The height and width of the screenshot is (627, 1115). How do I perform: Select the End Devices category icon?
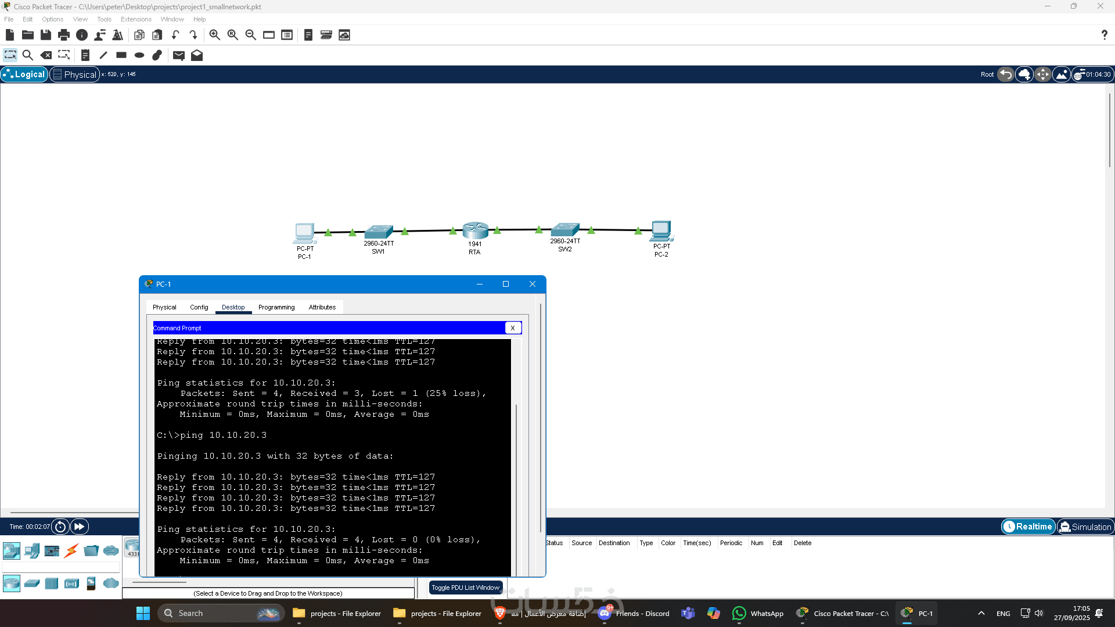click(x=32, y=550)
